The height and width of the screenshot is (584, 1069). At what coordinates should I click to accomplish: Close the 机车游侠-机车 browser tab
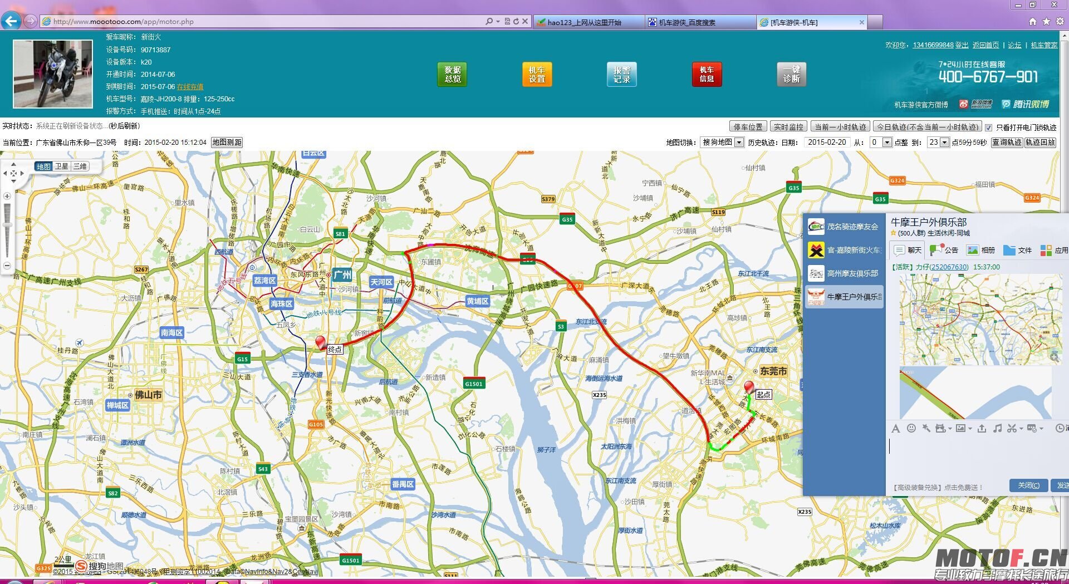coord(862,22)
